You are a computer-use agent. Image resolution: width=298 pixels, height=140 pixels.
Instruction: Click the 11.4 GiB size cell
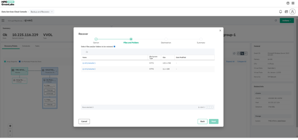[x=166, y=69]
